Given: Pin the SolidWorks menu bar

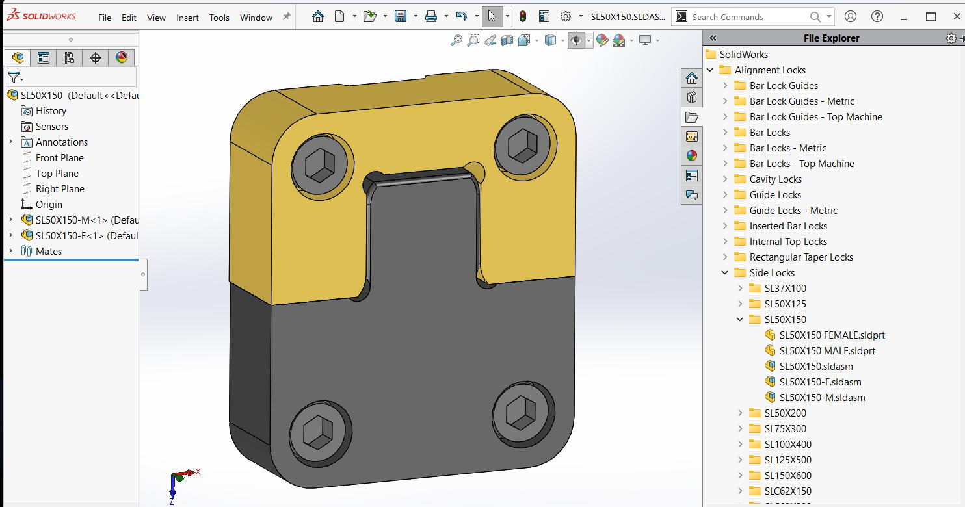Looking at the screenshot, I should 286,17.
